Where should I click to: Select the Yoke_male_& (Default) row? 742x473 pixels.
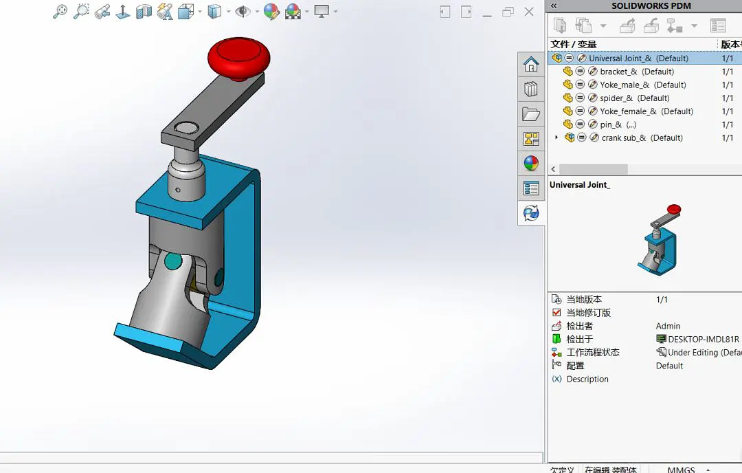644,85
